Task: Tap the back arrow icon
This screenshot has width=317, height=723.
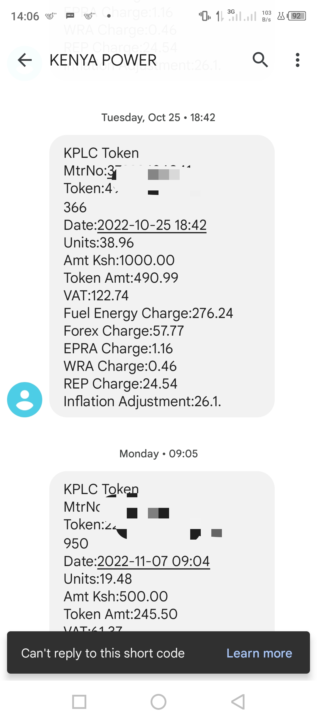Action: pos(25,60)
